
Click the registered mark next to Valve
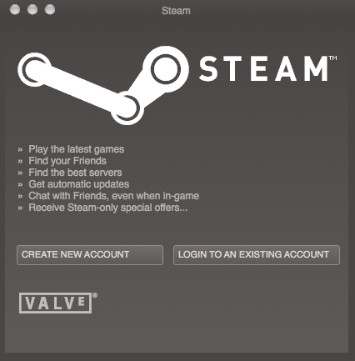95,295
